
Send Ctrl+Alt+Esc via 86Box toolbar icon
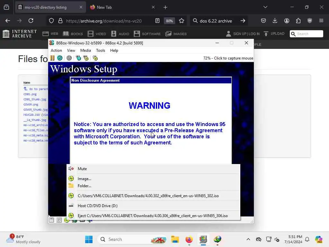point(86,58)
